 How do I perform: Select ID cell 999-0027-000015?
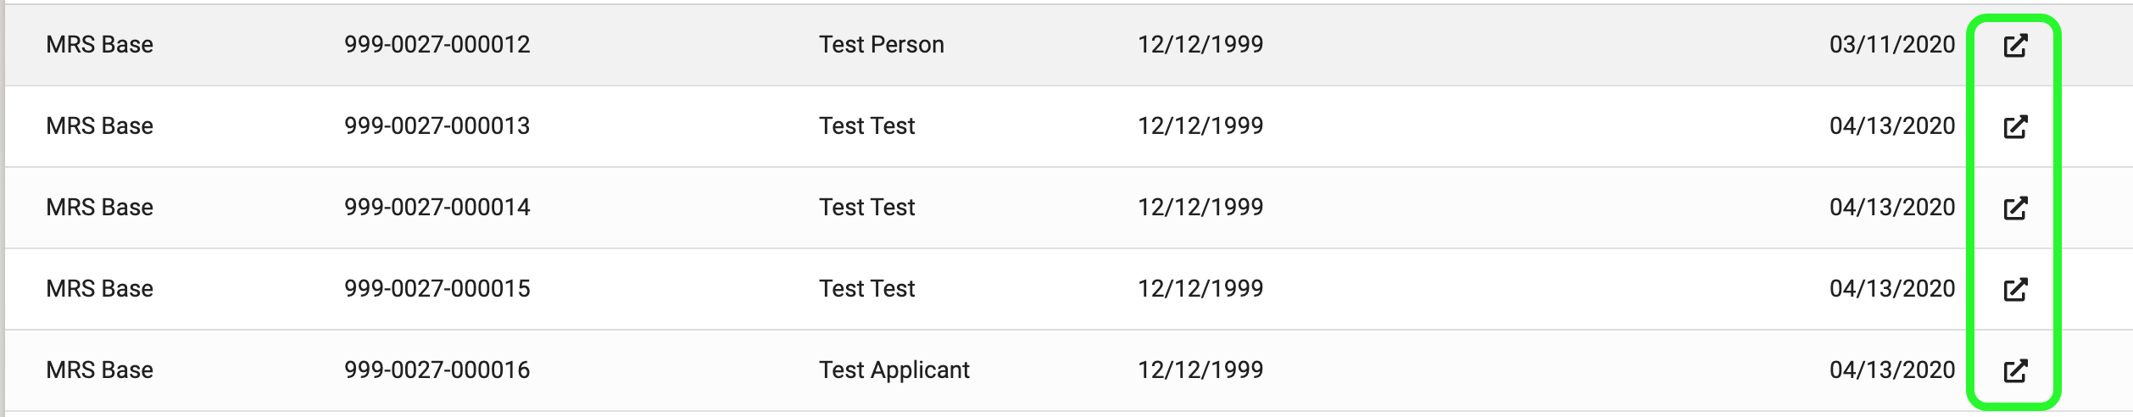pyautogui.click(x=437, y=288)
